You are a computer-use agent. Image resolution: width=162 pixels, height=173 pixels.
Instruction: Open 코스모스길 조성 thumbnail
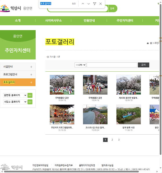95,114
